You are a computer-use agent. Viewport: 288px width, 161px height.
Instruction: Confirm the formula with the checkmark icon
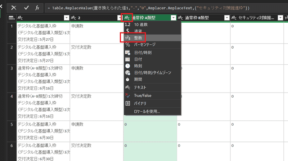(x=26, y=8)
